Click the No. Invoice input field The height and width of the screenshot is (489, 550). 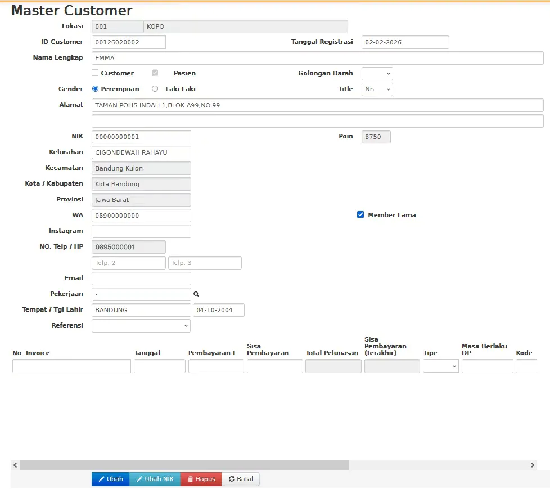point(71,366)
